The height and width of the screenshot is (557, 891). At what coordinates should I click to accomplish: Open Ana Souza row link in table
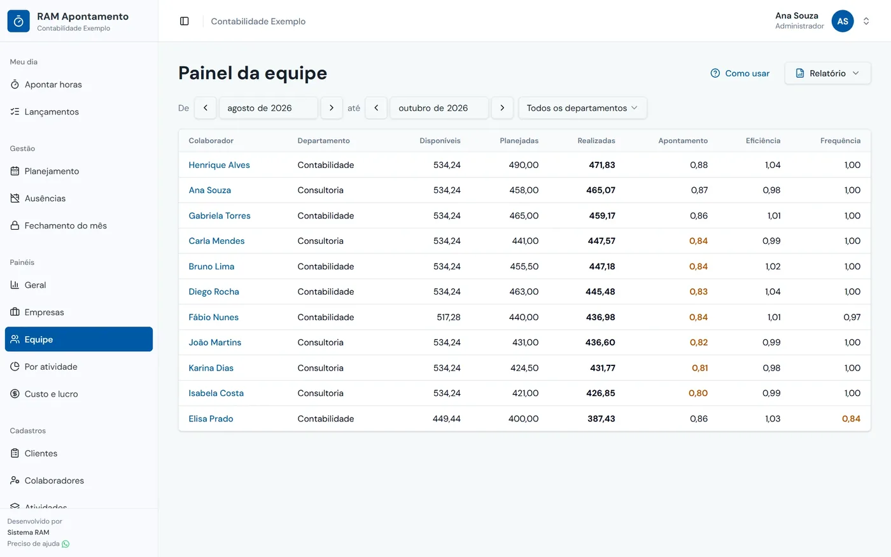pos(209,190)
